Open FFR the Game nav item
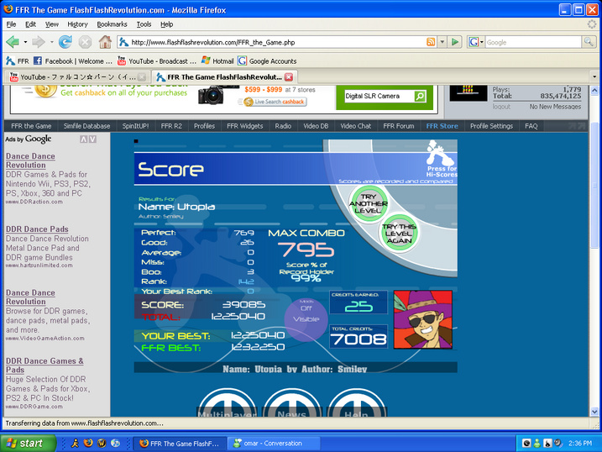 coord(31,126)
